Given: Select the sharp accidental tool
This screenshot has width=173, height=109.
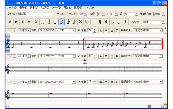Looking at the screenshot, I should click(106, 22).
